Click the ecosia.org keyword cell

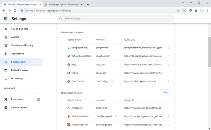[x=101, y=73]
